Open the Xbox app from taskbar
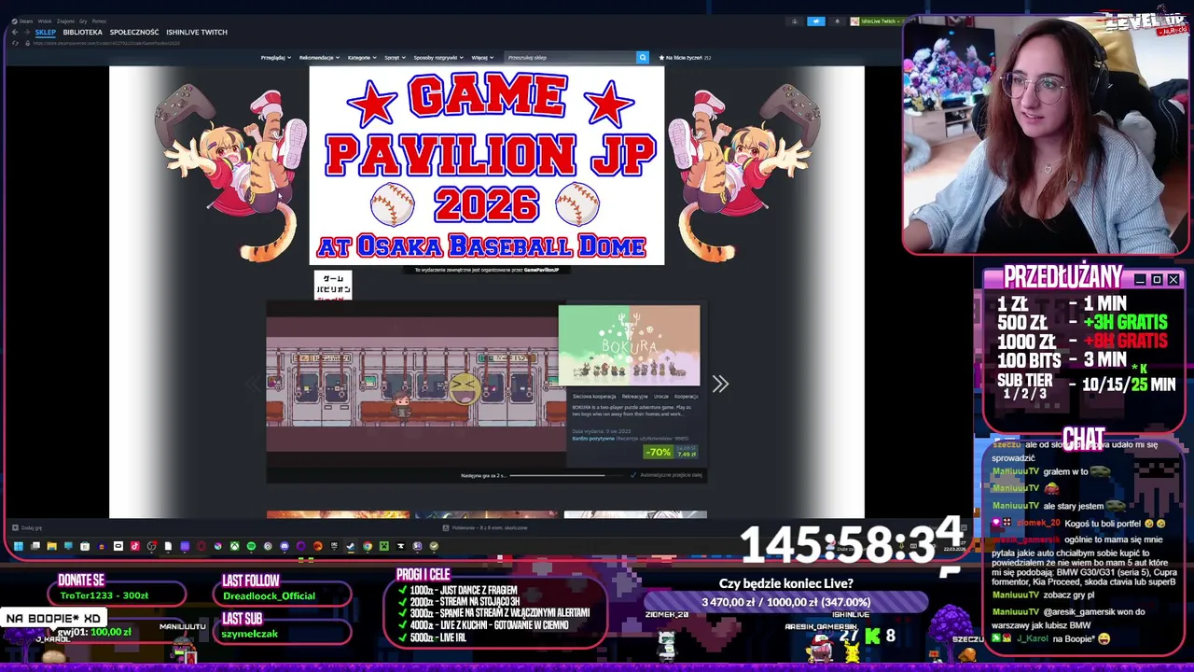The width and height of the screenshot is (1194, 672). [234, 546]
